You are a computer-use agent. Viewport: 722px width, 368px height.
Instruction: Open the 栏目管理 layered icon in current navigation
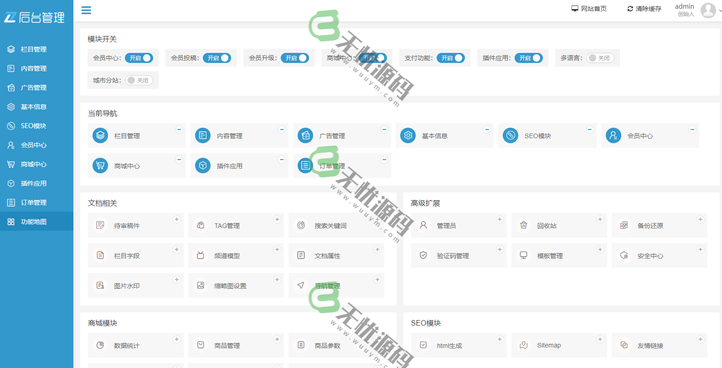pos(100,135)
